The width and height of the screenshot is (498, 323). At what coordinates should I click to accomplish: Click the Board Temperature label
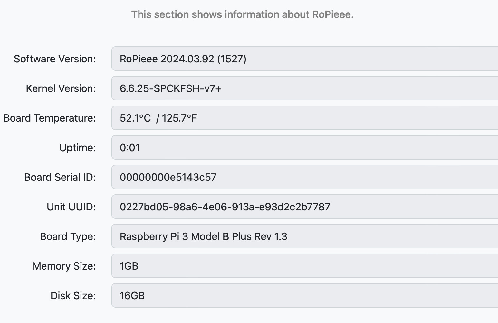point(50,118)
